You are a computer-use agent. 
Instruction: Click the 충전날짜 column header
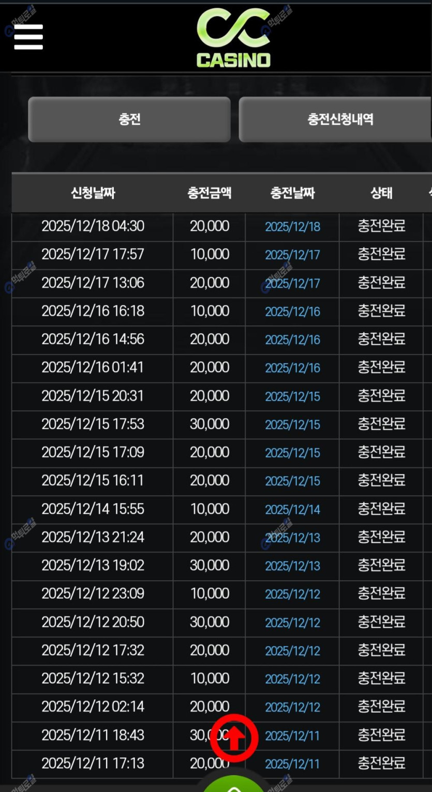[292, 193]
